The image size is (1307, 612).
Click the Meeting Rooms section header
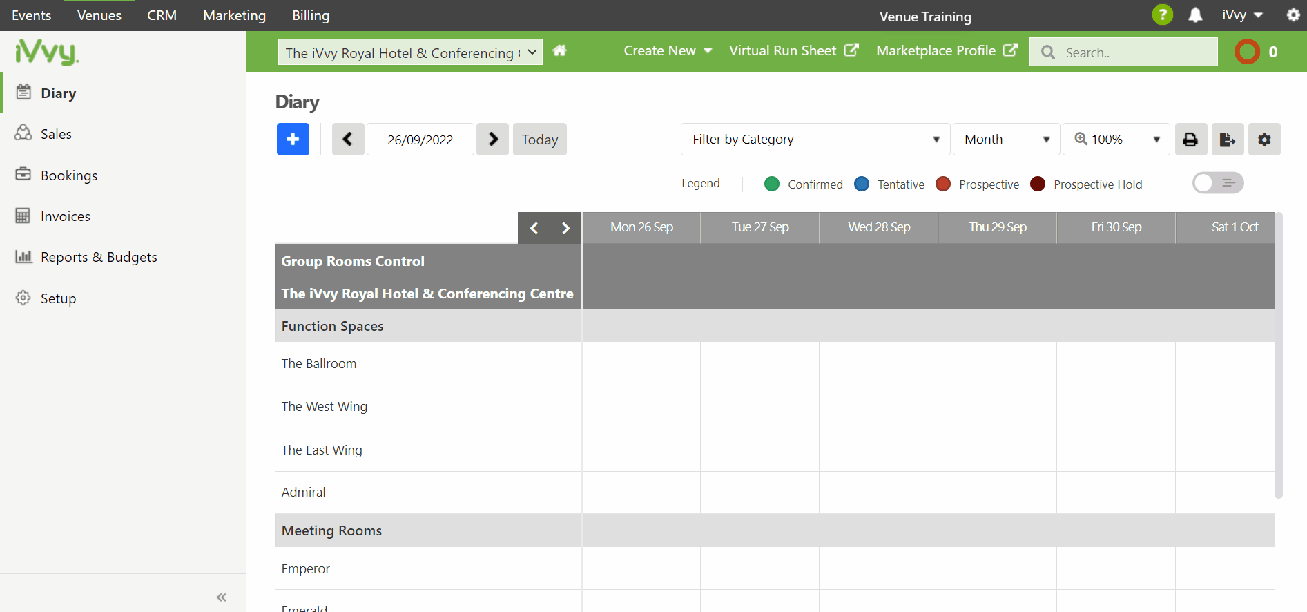coord(428,530)
